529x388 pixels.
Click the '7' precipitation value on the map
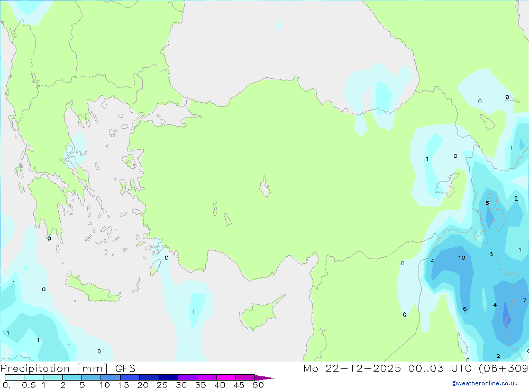[525, 300]
